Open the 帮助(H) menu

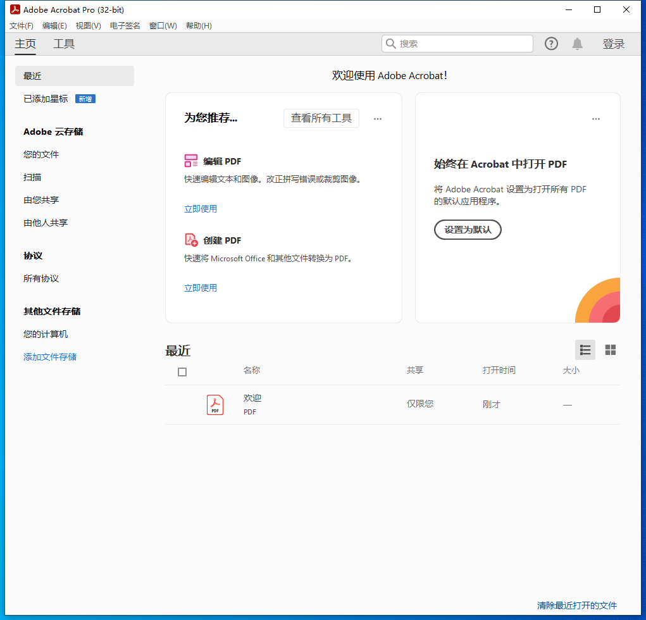point(199,26)
